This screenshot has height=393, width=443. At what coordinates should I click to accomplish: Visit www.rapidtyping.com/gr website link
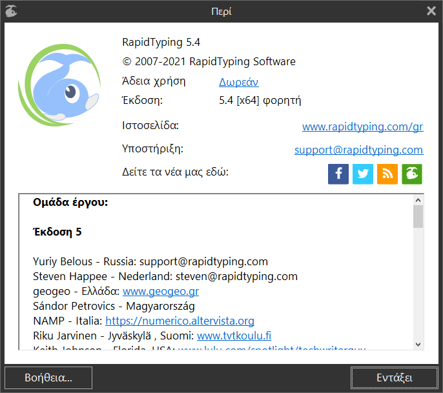363,126
